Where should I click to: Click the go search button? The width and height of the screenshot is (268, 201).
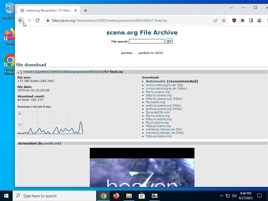point(169,41)
